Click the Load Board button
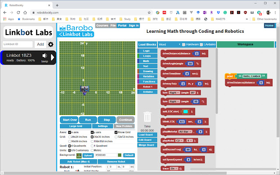Image resolution: width=280 pixels, height=175 pixels. tap(147, 135)
